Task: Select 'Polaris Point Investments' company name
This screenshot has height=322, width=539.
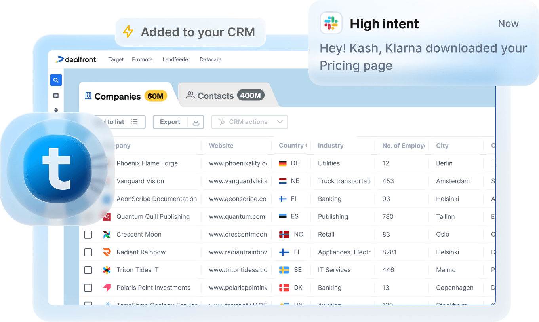Action: 153,288
